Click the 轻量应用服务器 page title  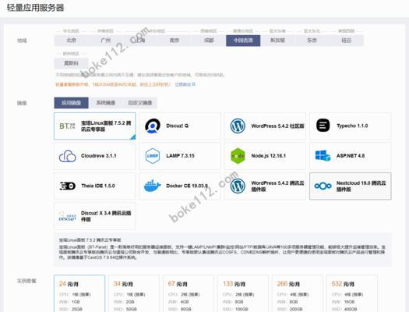click(35, 8)
